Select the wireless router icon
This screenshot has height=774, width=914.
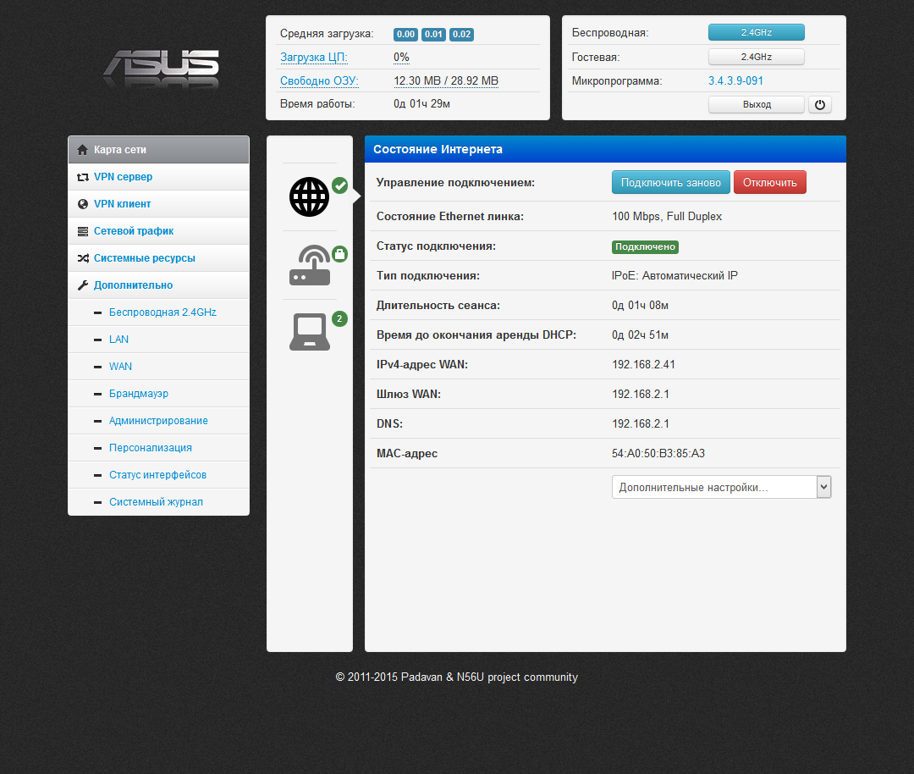310,265
